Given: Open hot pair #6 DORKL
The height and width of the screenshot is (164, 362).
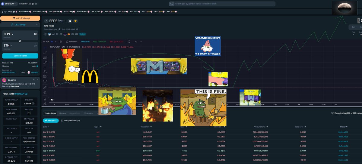Looking at the screenshot, I should click(56, 11).
